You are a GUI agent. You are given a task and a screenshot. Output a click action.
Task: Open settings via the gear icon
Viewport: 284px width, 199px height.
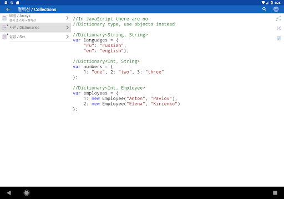click(x=276, y=9)
